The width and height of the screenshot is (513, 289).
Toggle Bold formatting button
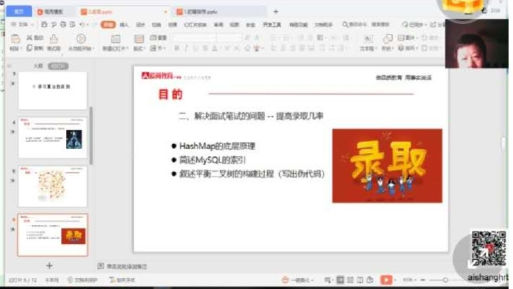point(177,49)
